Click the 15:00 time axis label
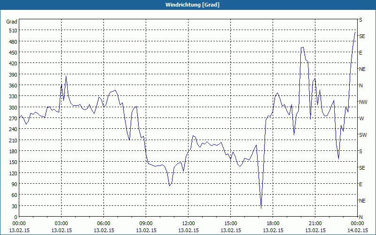 click(x=230, y=224)
